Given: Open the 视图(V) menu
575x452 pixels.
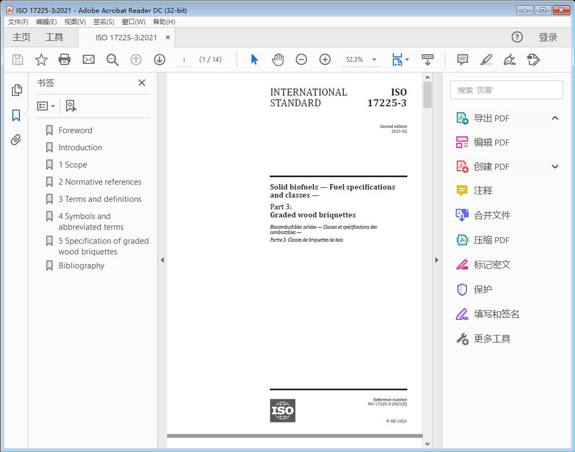Looking at the screenshot, I should tap(75, 22).
